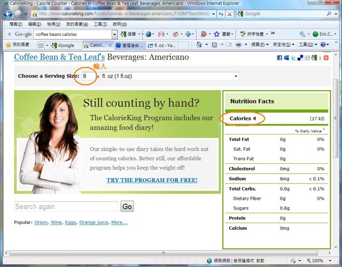Share the page on Delicious
This screenshot has height=267, width=342.
tap(300, 58)
